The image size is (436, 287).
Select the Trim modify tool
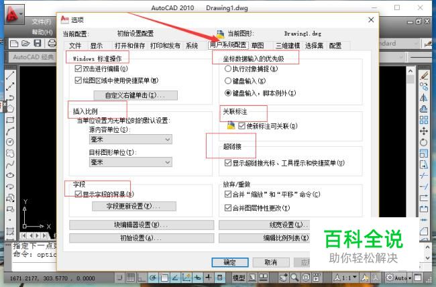pyautogui.click(x=424, y=176)
